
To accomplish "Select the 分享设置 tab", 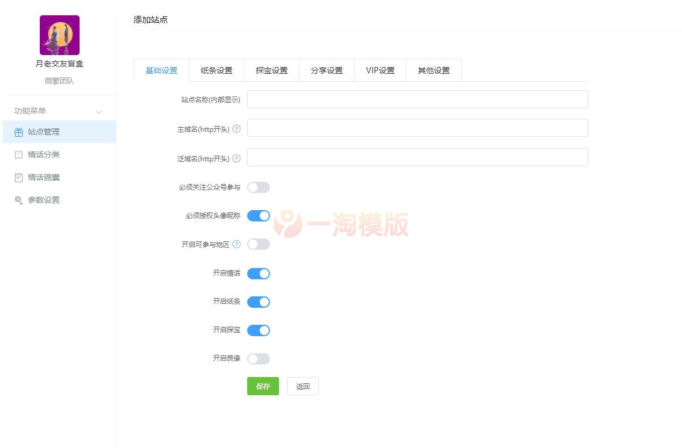I will pos(326,70).
